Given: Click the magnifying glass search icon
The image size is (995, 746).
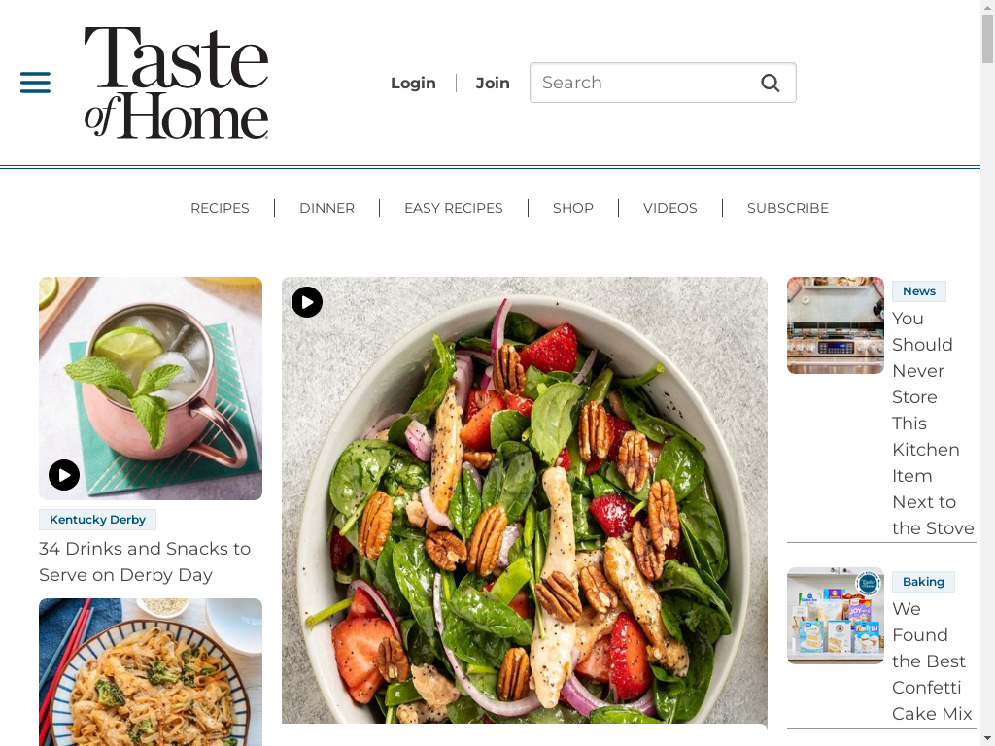Looking at the screenshot, I should pyautogui.click(x=770, y=83).
